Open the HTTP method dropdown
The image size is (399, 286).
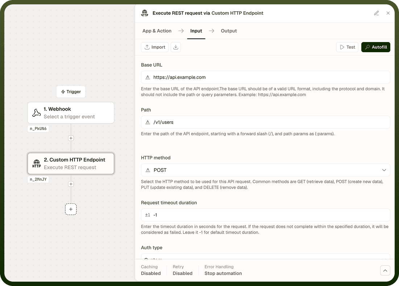tap(265, 170)
